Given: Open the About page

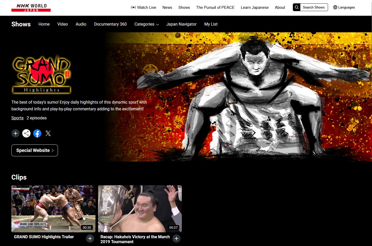Looking at the screenshot, I should coord(280,7).
